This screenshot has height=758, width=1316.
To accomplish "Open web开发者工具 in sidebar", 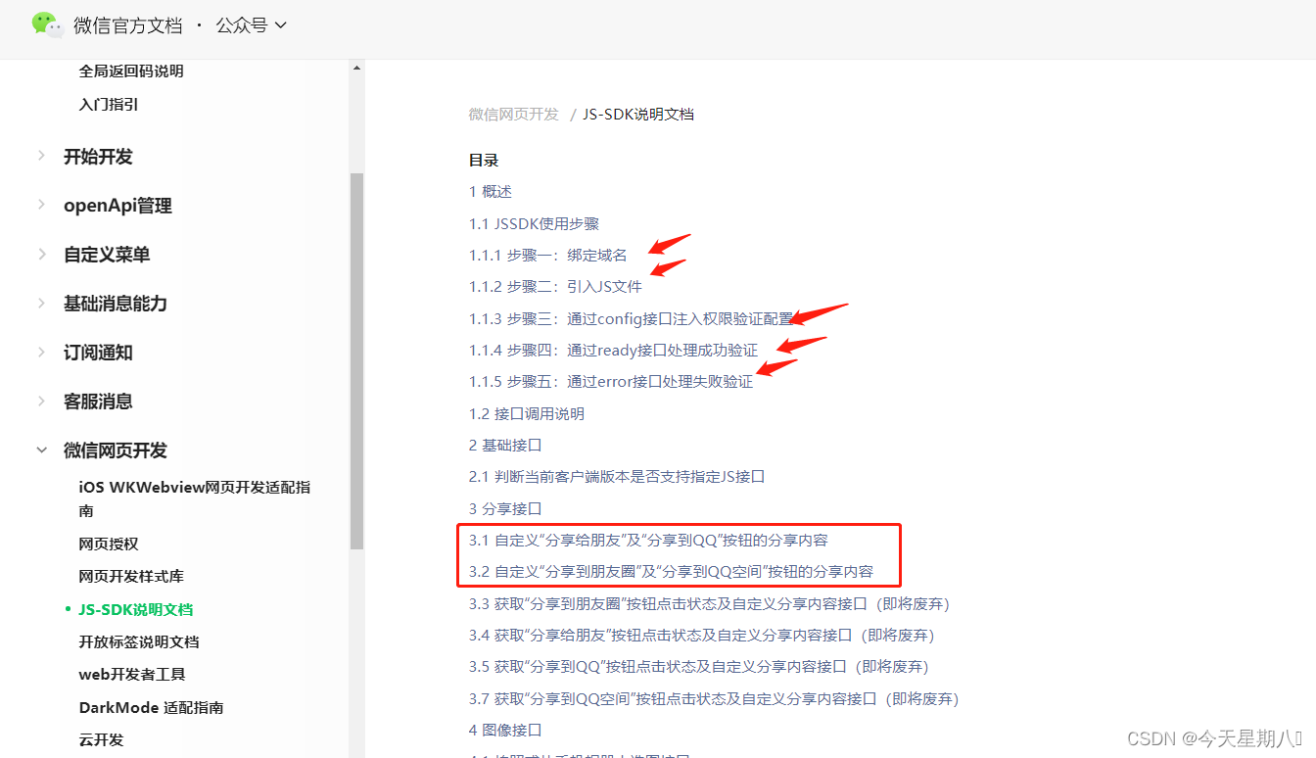I will coord(132,674).
